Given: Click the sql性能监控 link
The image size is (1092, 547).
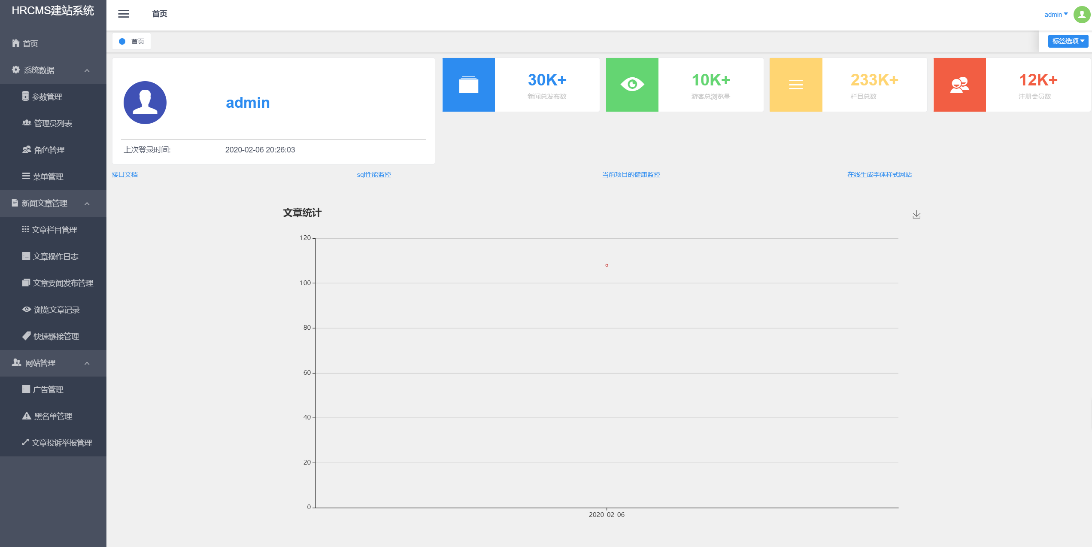Looking at the screenshot, I should pyautogui.click(x=373, y=175).
